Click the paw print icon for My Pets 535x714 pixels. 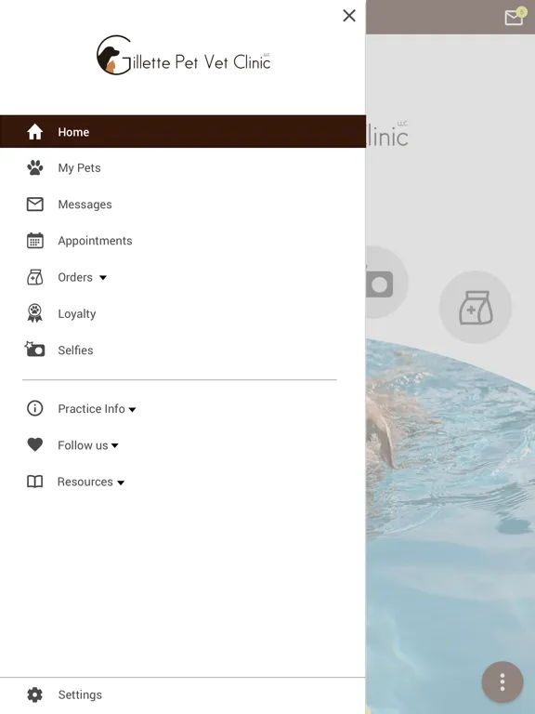click(x=35, y=168)
